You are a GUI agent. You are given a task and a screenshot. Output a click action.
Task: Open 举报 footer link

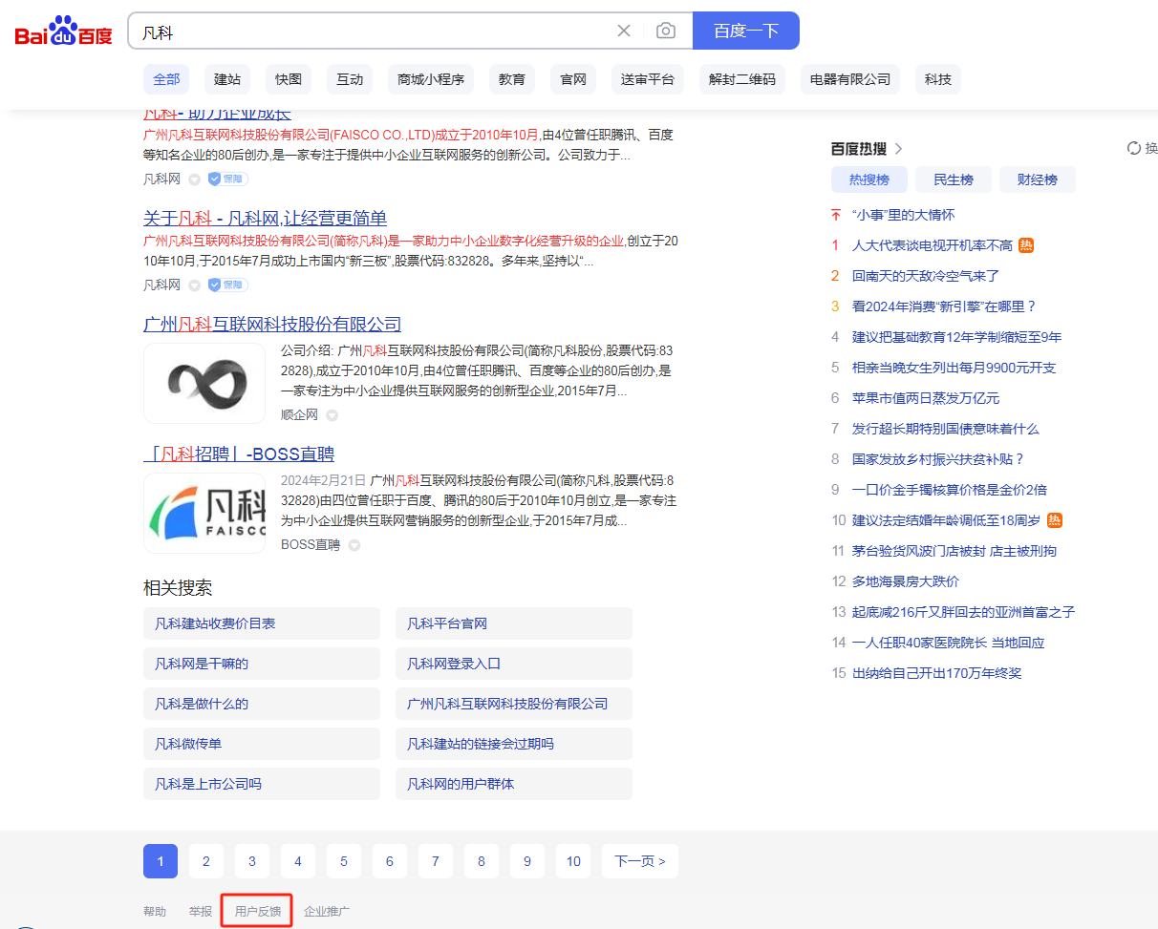201,912
